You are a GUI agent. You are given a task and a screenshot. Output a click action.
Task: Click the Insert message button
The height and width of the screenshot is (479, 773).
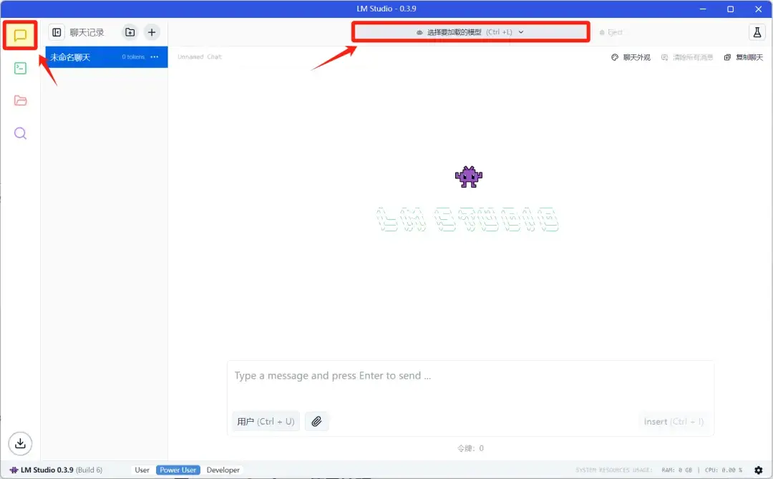[674, 421]
